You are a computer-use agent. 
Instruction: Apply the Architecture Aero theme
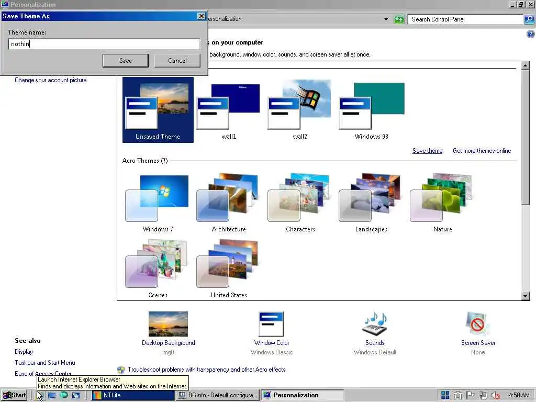pyautogui.click(x=229, y=204)
